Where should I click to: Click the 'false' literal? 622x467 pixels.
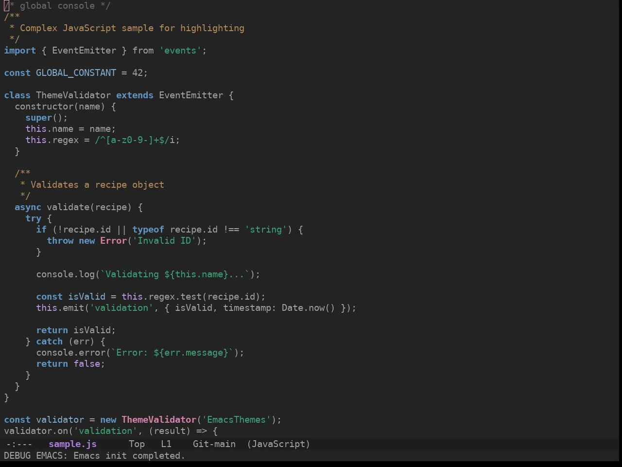point(86,364)
